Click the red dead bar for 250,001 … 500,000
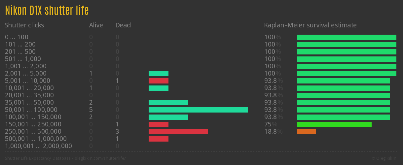The image size is (403, 165). (178, 132)
